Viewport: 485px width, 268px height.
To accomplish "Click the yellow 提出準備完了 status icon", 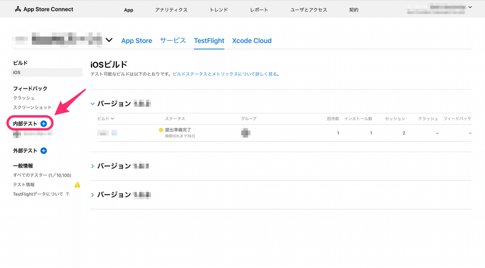I will 161,130.
